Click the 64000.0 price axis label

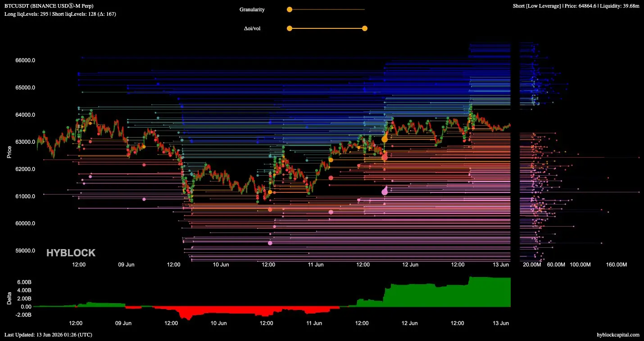click(x=26, y=115)
